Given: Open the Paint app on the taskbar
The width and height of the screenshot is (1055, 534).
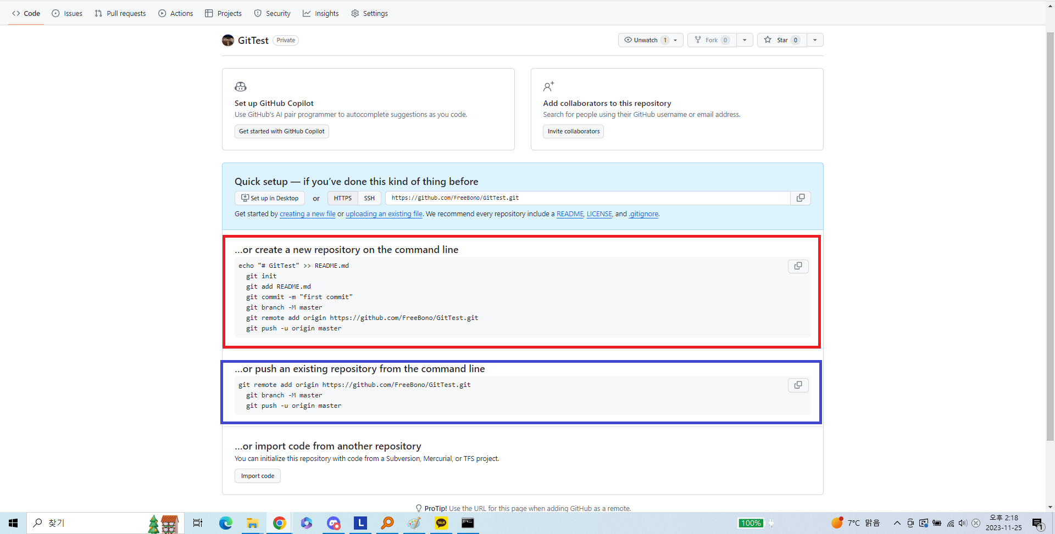Looking at the screenshot, I should pos(414,523).
